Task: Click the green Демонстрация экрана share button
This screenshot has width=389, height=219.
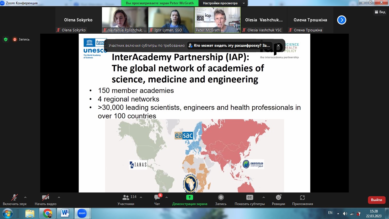Action: pos(190,200)
